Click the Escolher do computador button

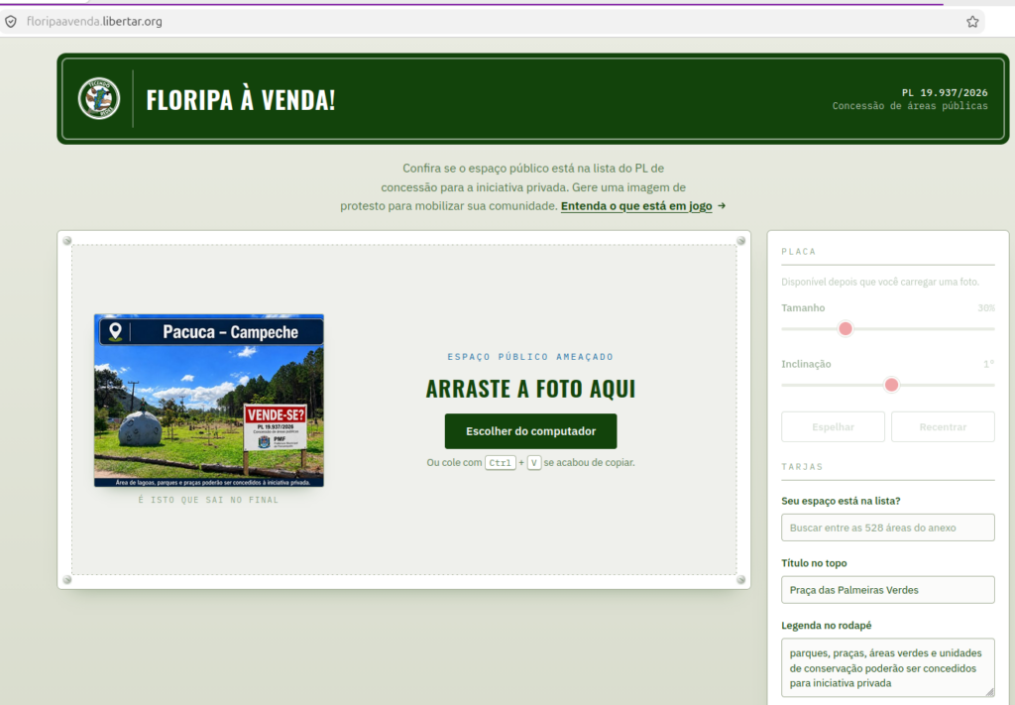[x=531, y=431]
